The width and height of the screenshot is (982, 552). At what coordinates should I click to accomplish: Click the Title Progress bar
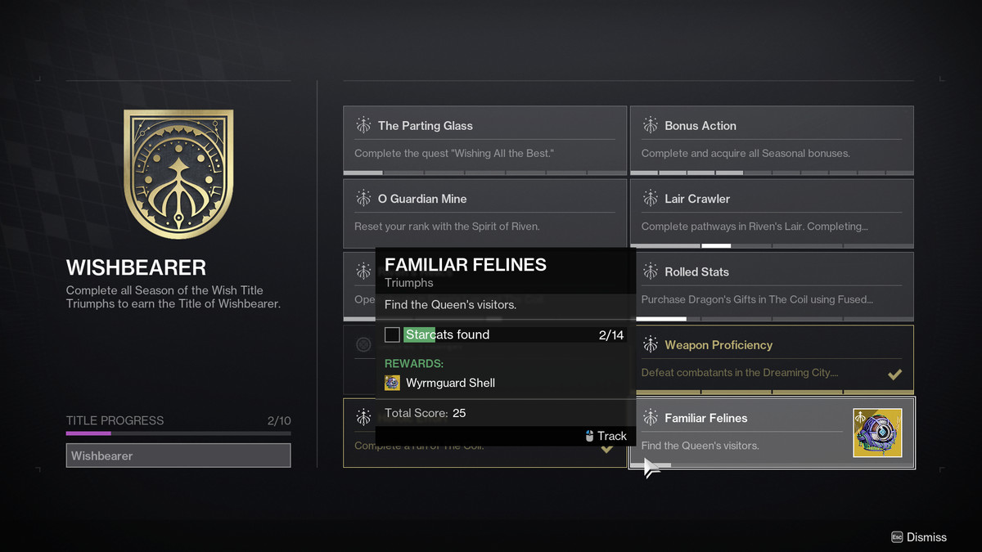click(x=178, y=433)
